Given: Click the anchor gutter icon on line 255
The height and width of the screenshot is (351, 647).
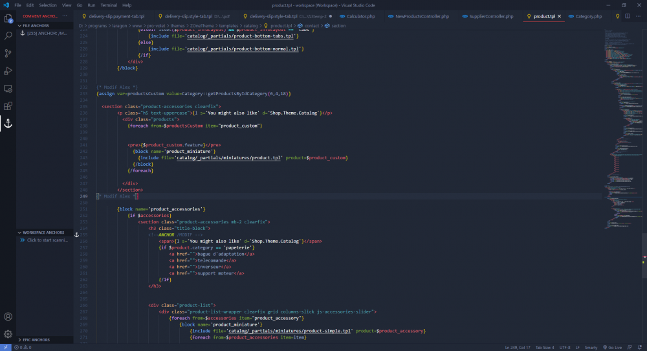Looking at the screenshot, I should click(x=76, y=234).
